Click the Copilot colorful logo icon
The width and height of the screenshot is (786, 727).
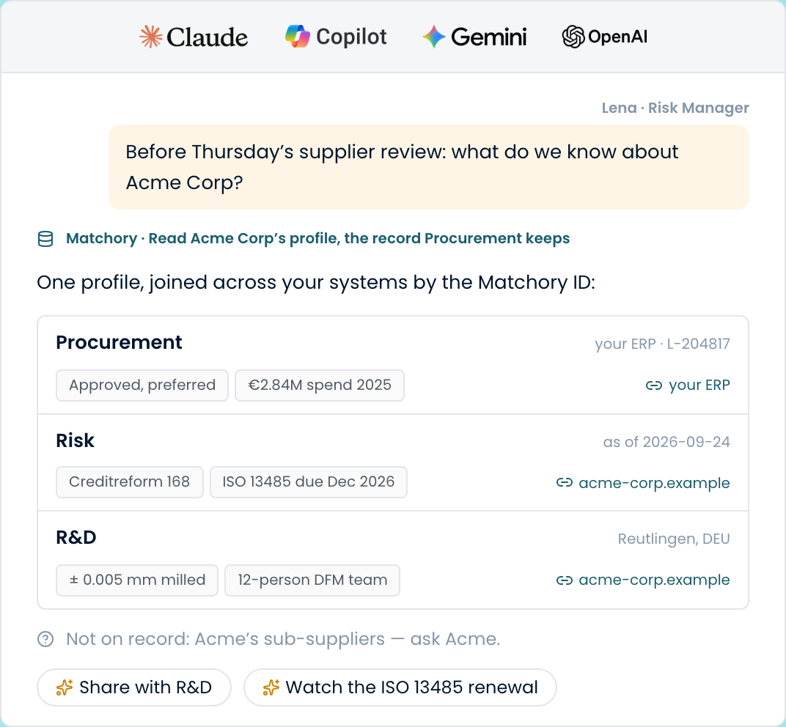(297, 37)
